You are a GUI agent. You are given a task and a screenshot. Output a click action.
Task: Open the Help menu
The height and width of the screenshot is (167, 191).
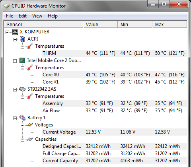point(53,16)
